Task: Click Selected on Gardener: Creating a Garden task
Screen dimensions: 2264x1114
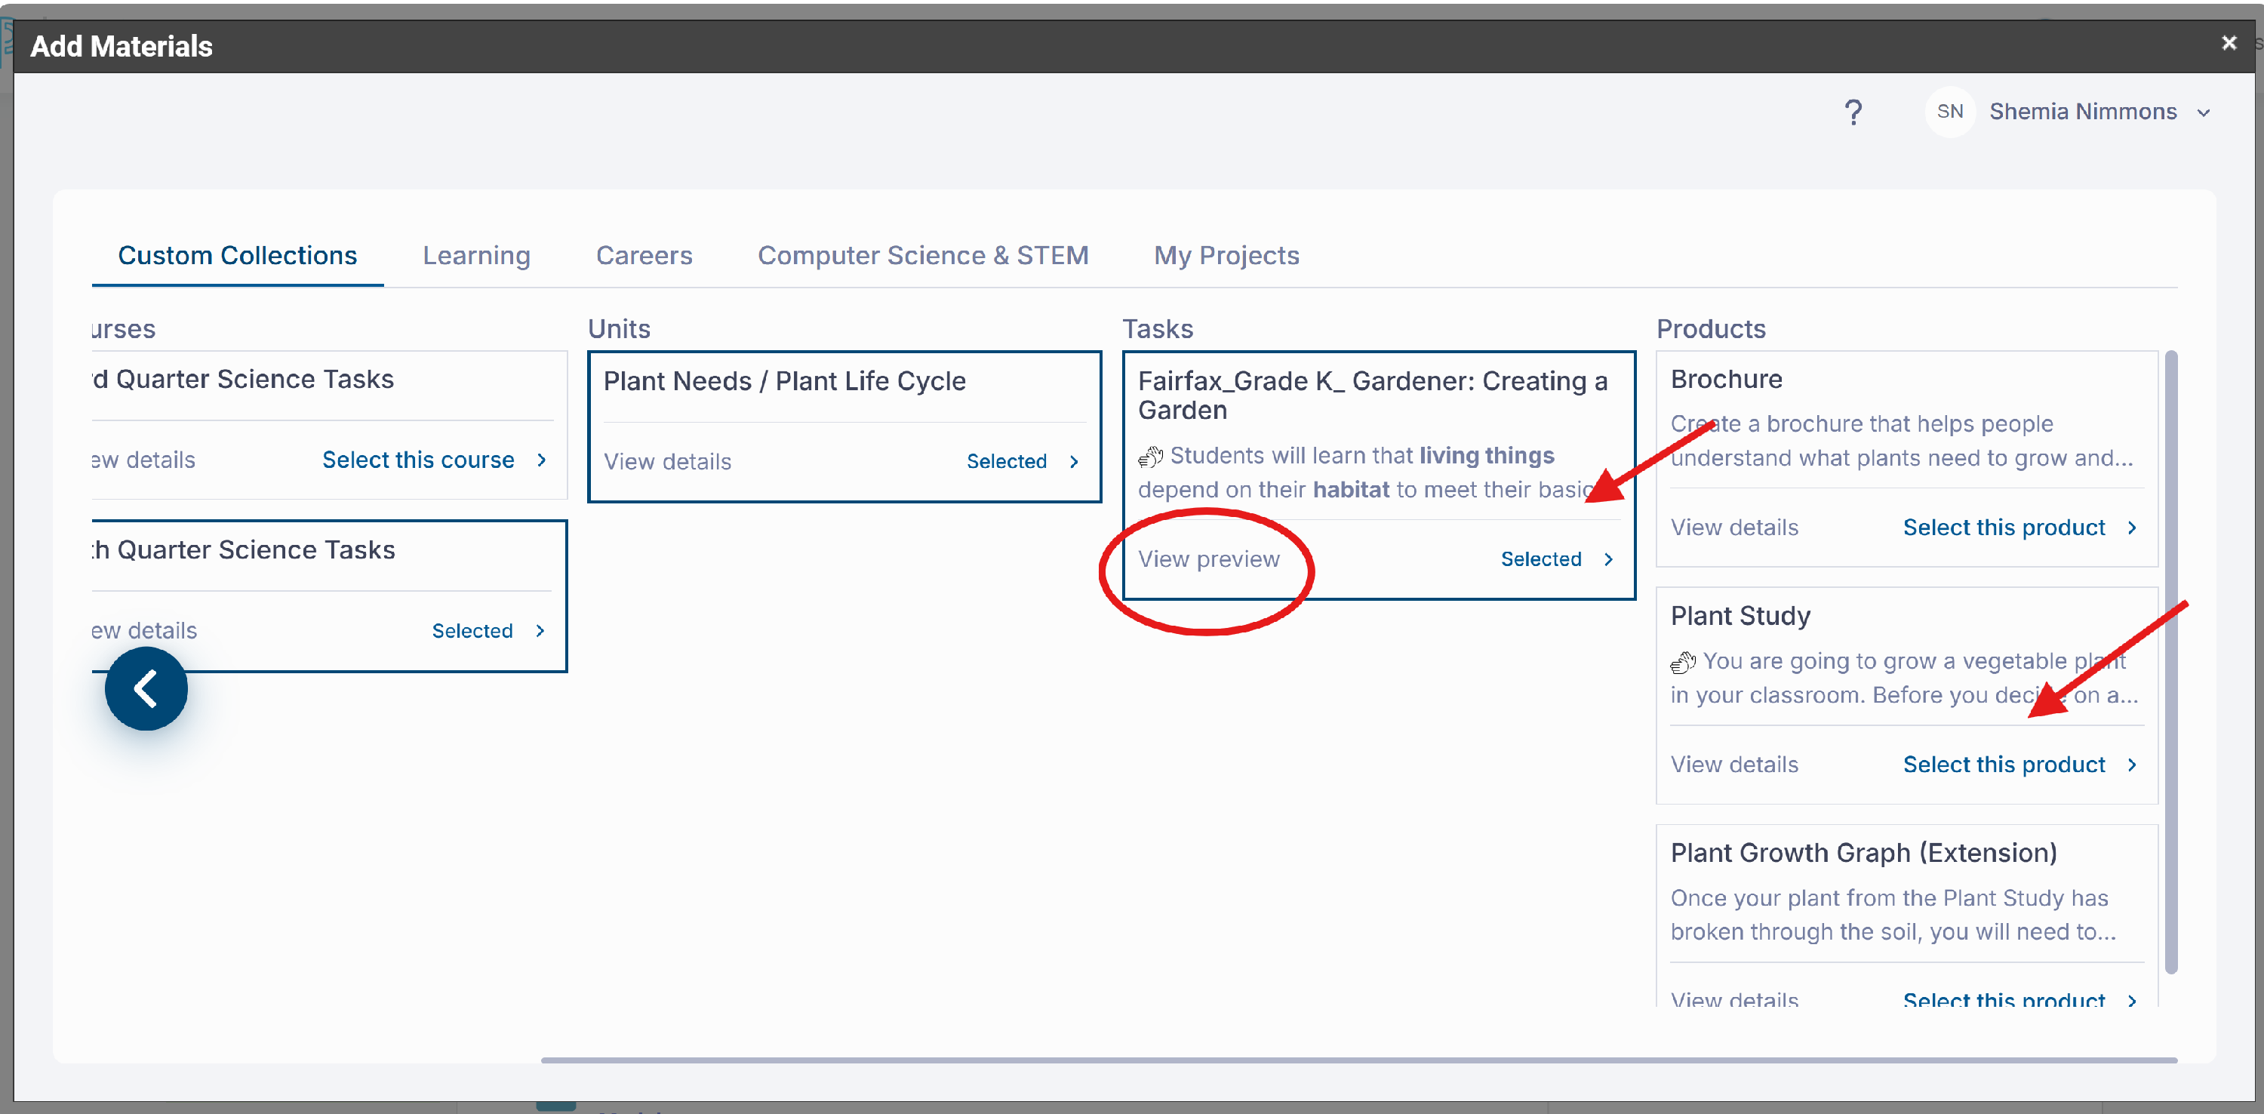Action: [x=1541, y=559]
